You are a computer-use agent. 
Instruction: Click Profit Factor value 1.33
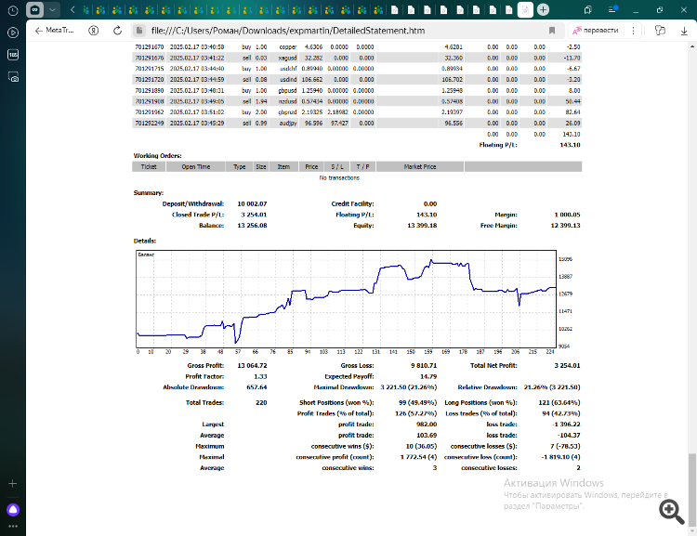pos(260,376)
